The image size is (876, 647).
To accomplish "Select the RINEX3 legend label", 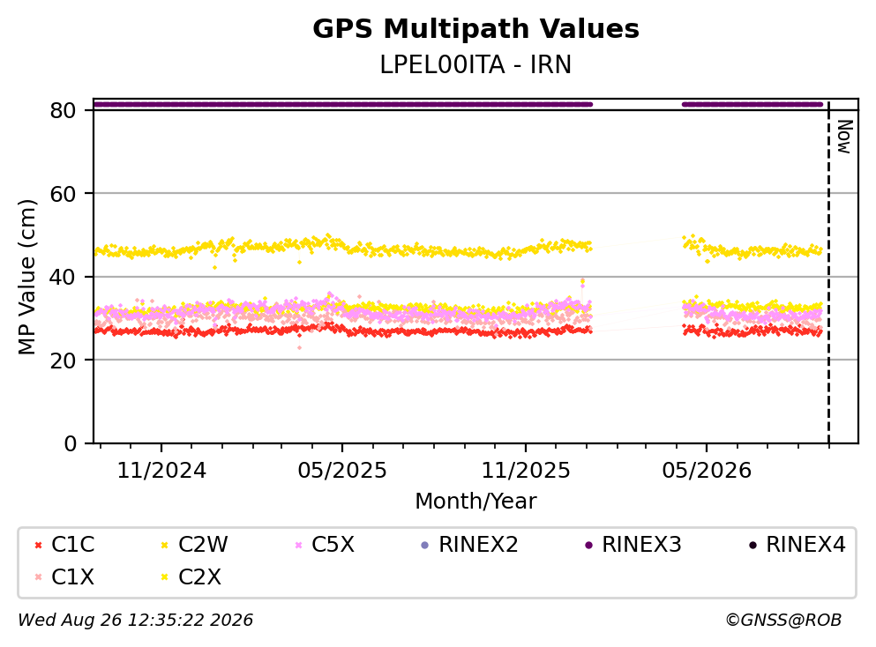I will pos(641,545).
